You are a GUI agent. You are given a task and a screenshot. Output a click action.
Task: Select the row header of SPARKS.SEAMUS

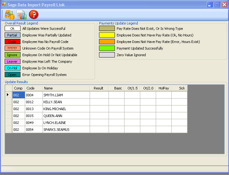point(9,129)
